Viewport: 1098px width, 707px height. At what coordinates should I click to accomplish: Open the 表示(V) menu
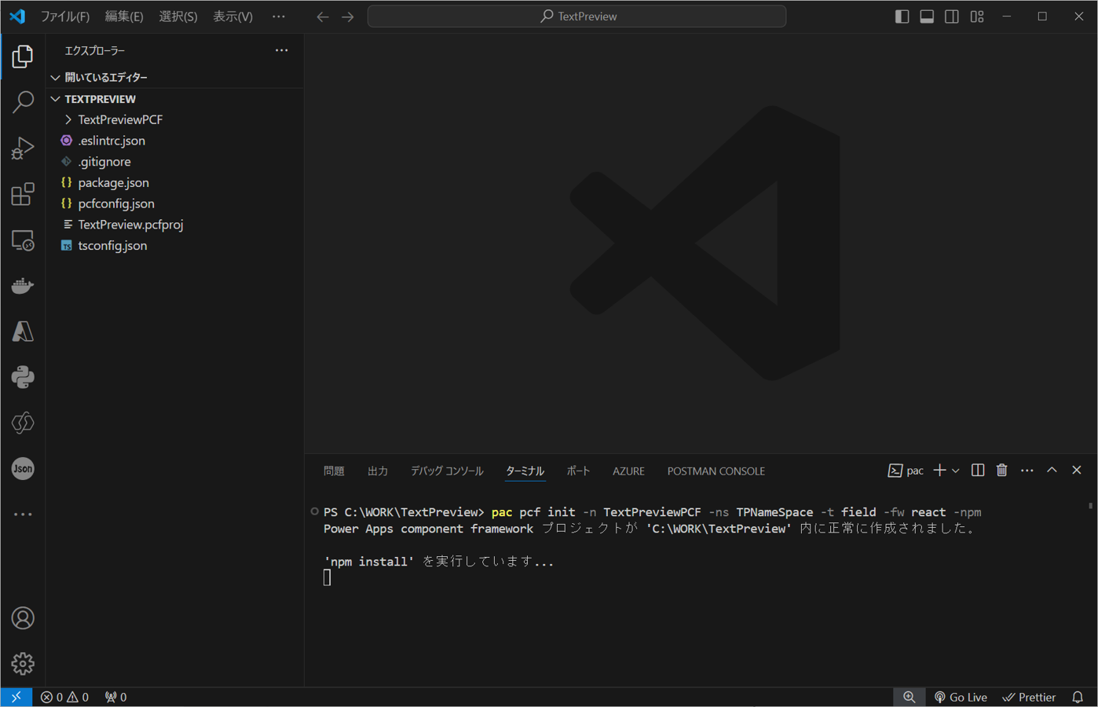pos(233,16)
